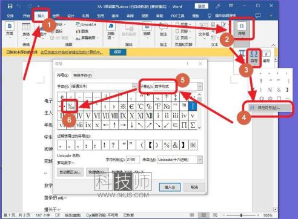Open the Page Number (页码) dropdown
This screenshot has height=219, width=298.
184,38
